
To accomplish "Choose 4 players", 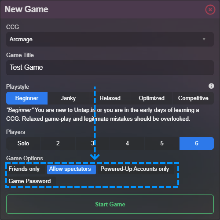I will pyautogui.click(x=127, y=143).
